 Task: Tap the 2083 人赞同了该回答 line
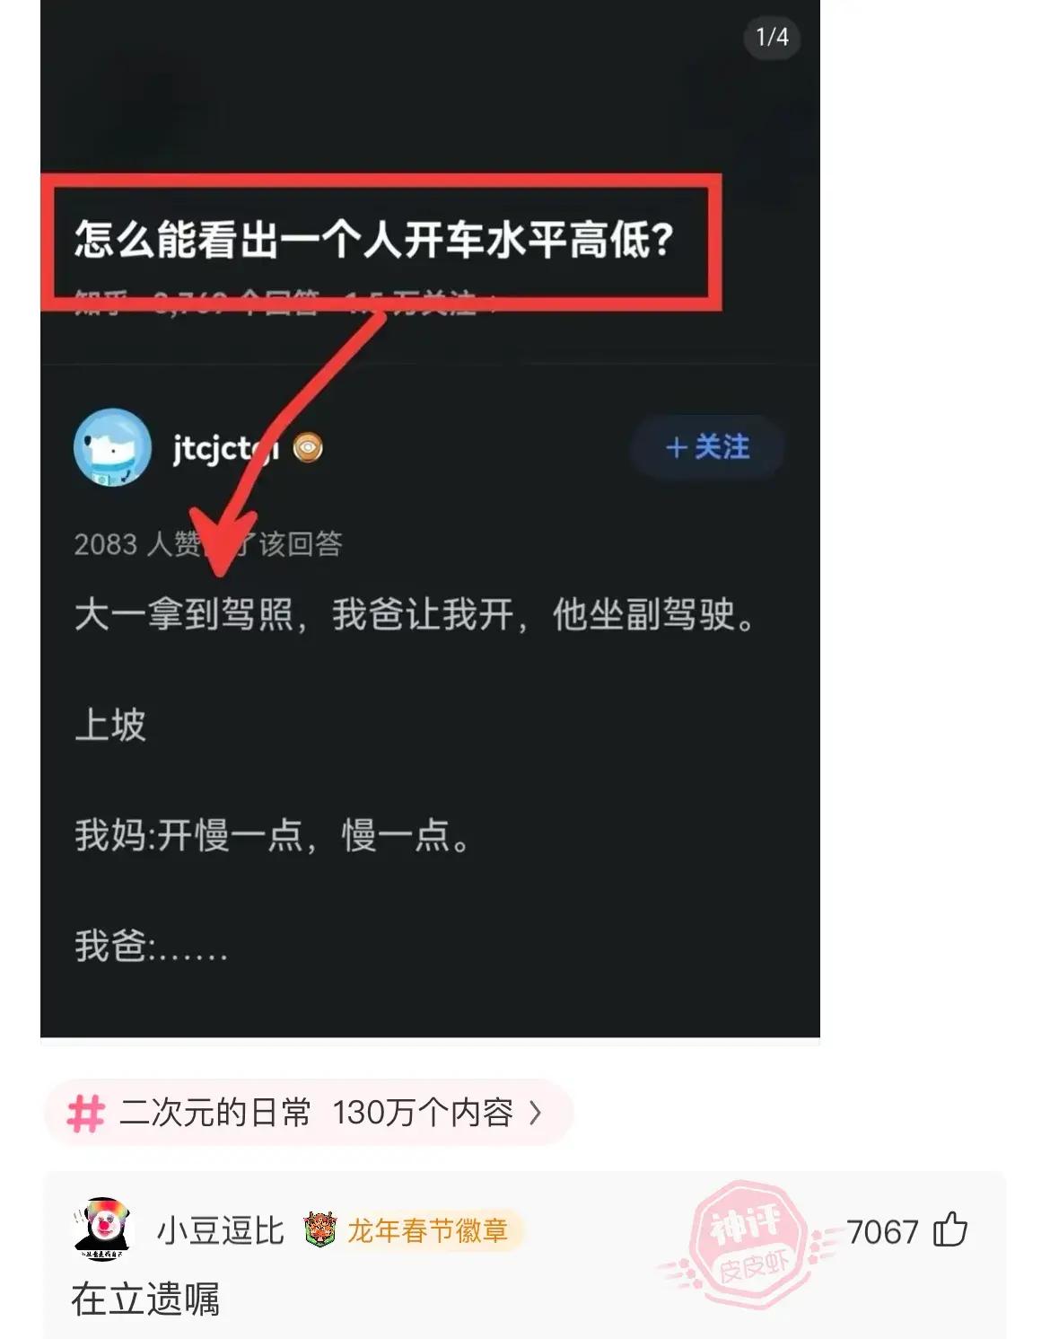click(208, 543)
